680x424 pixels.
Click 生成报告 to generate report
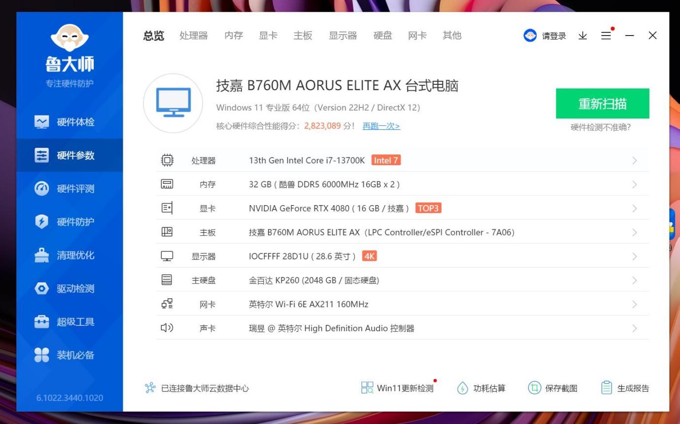625,388
